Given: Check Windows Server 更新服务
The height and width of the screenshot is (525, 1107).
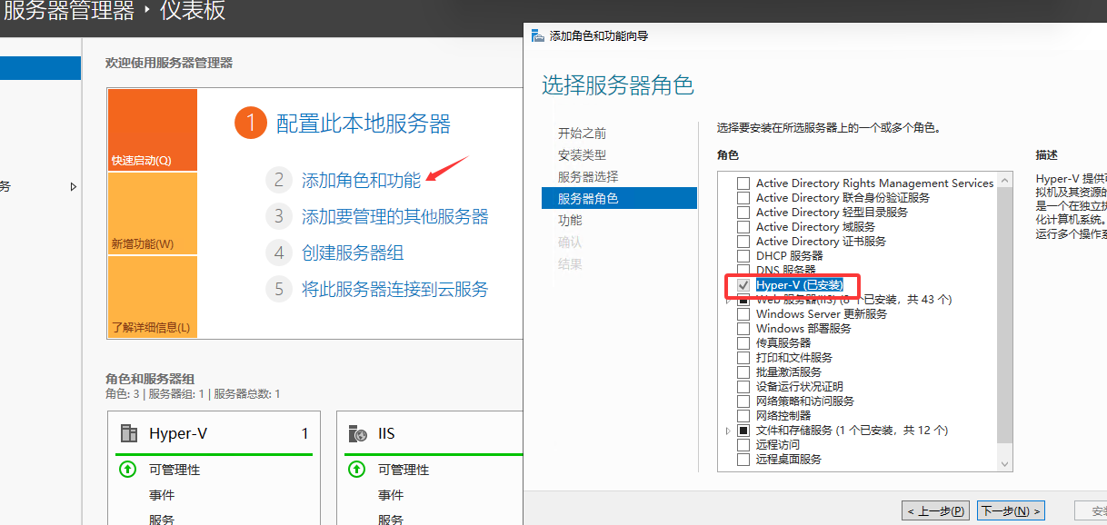Looking at the screenshot, I should click(x=743, y=313).
